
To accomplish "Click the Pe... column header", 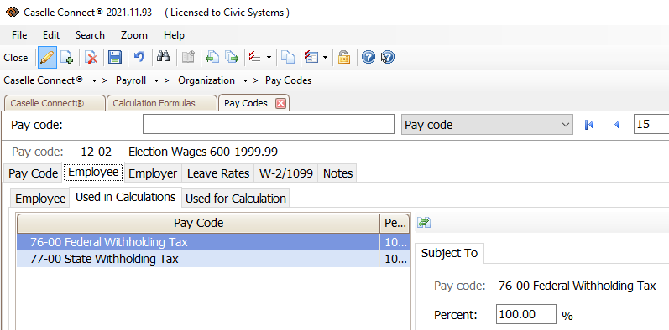I will pos(395,223).
